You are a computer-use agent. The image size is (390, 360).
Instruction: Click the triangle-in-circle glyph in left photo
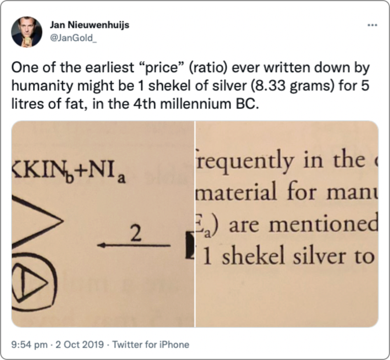[32, 282]
